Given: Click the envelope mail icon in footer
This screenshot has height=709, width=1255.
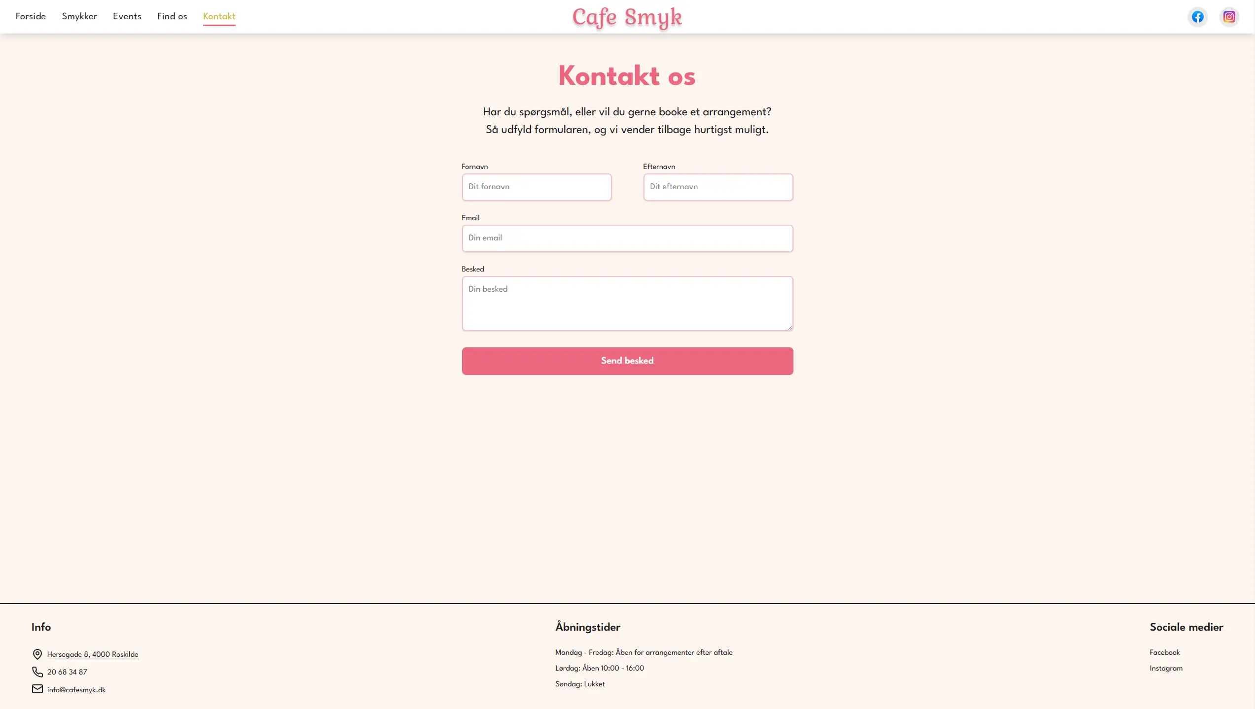Looking at the screenshot, I should coord(37,689).
